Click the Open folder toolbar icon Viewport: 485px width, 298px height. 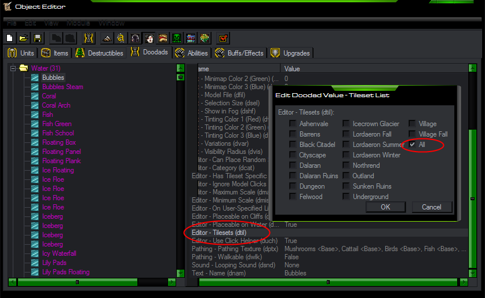click(x=24, y=38)
